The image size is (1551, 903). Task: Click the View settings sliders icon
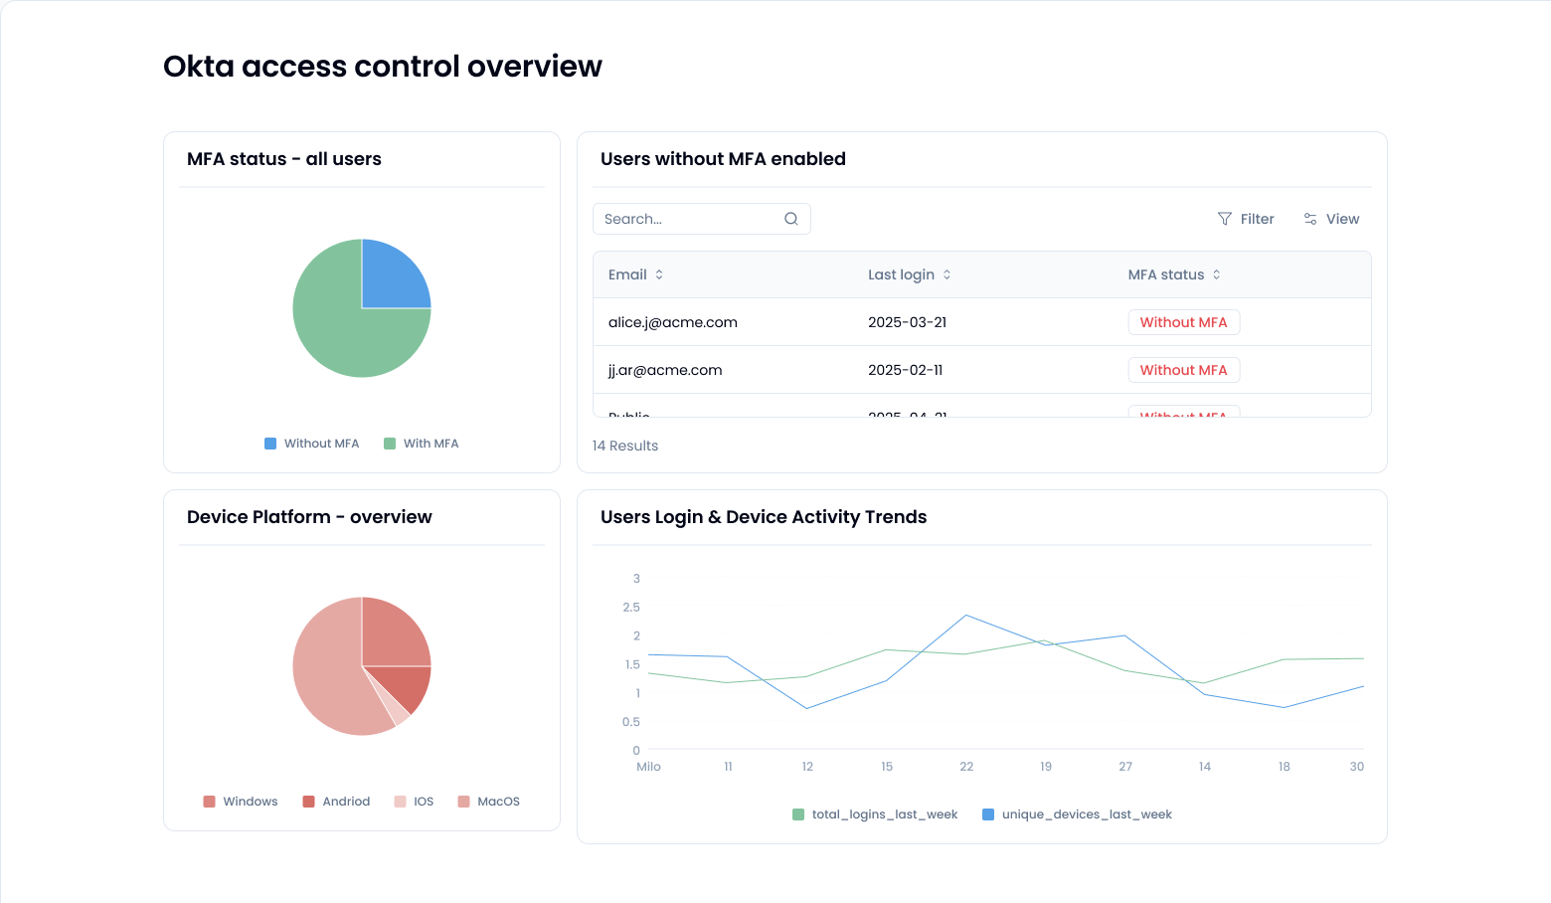[1310, 219]
